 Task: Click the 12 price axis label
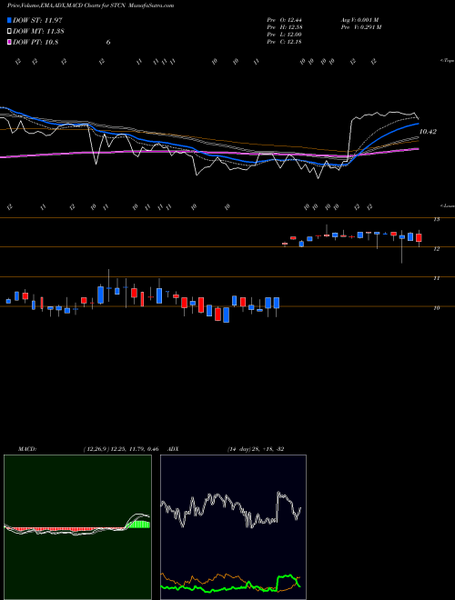(x=436, y=249)
